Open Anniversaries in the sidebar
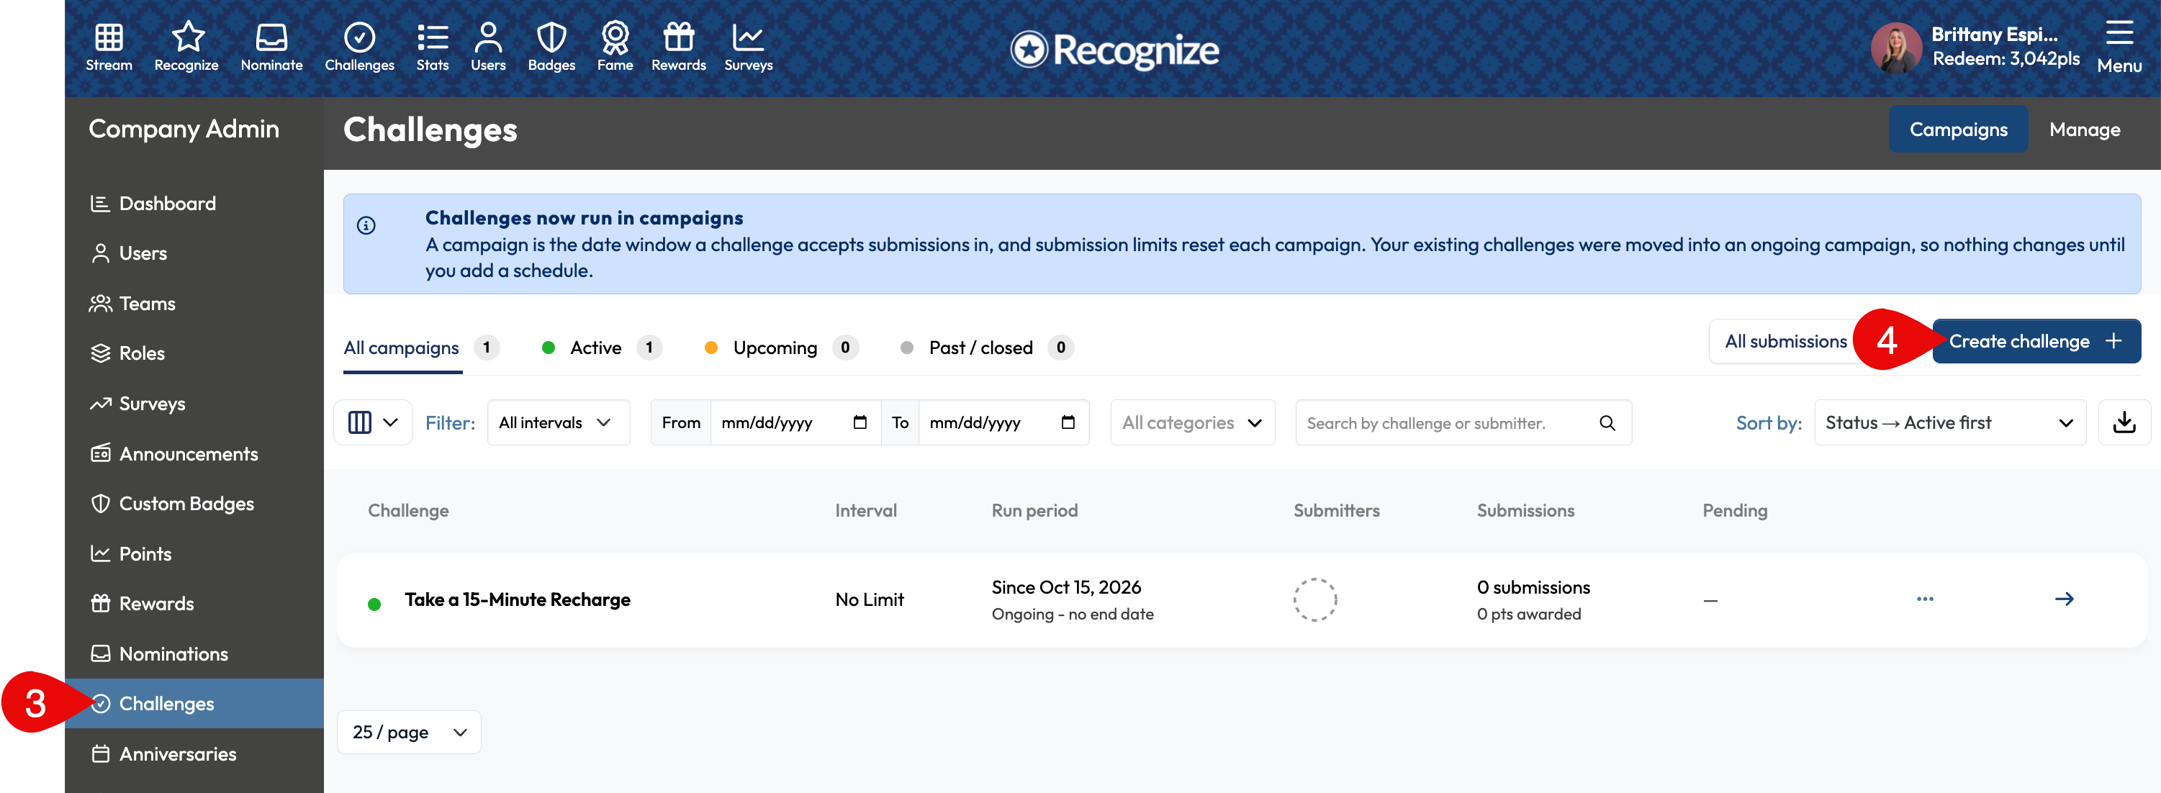 (x=194, y=753)
